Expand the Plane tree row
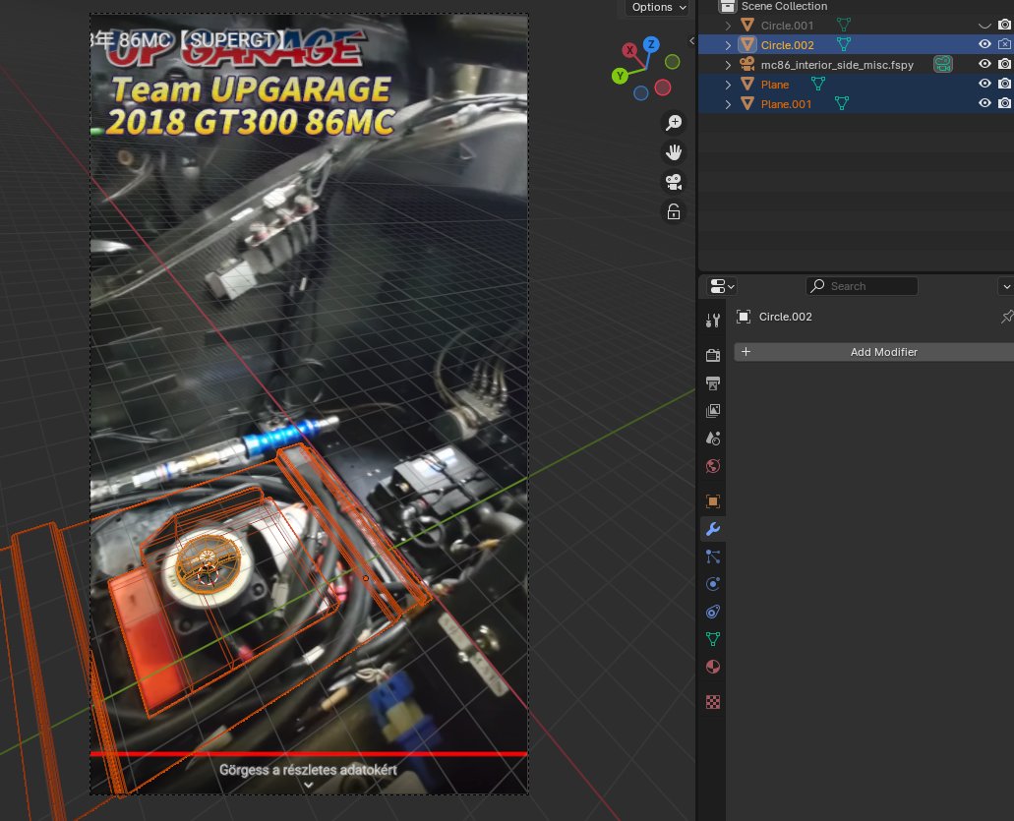The image size is (1014, 821). pos(728,84)
